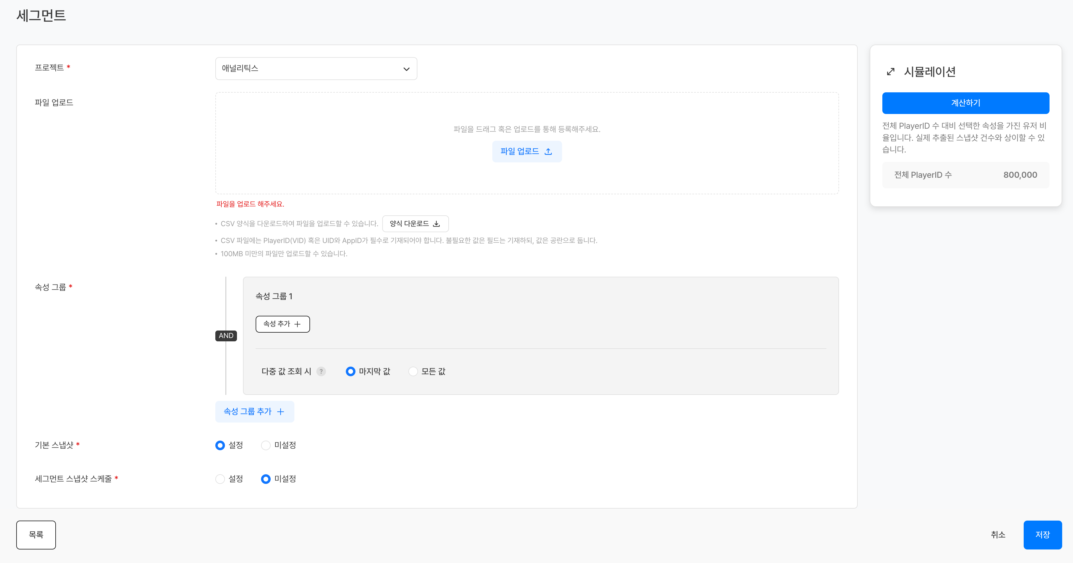Click the download icon in 양식 다운로드 button
This screenshot has height=563, width=1073.
click(x=436, y=224)
